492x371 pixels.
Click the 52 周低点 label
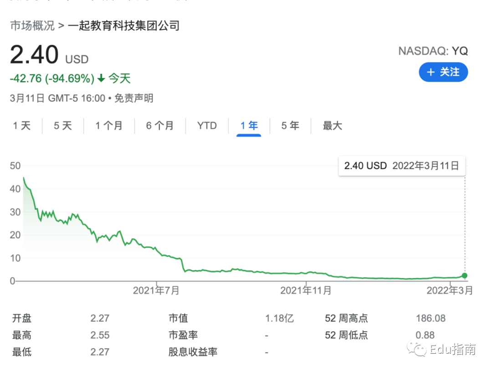click(346, 335)
